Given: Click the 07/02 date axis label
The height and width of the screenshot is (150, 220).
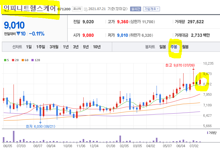Looking at the screenshot, I should click(194, 146).
